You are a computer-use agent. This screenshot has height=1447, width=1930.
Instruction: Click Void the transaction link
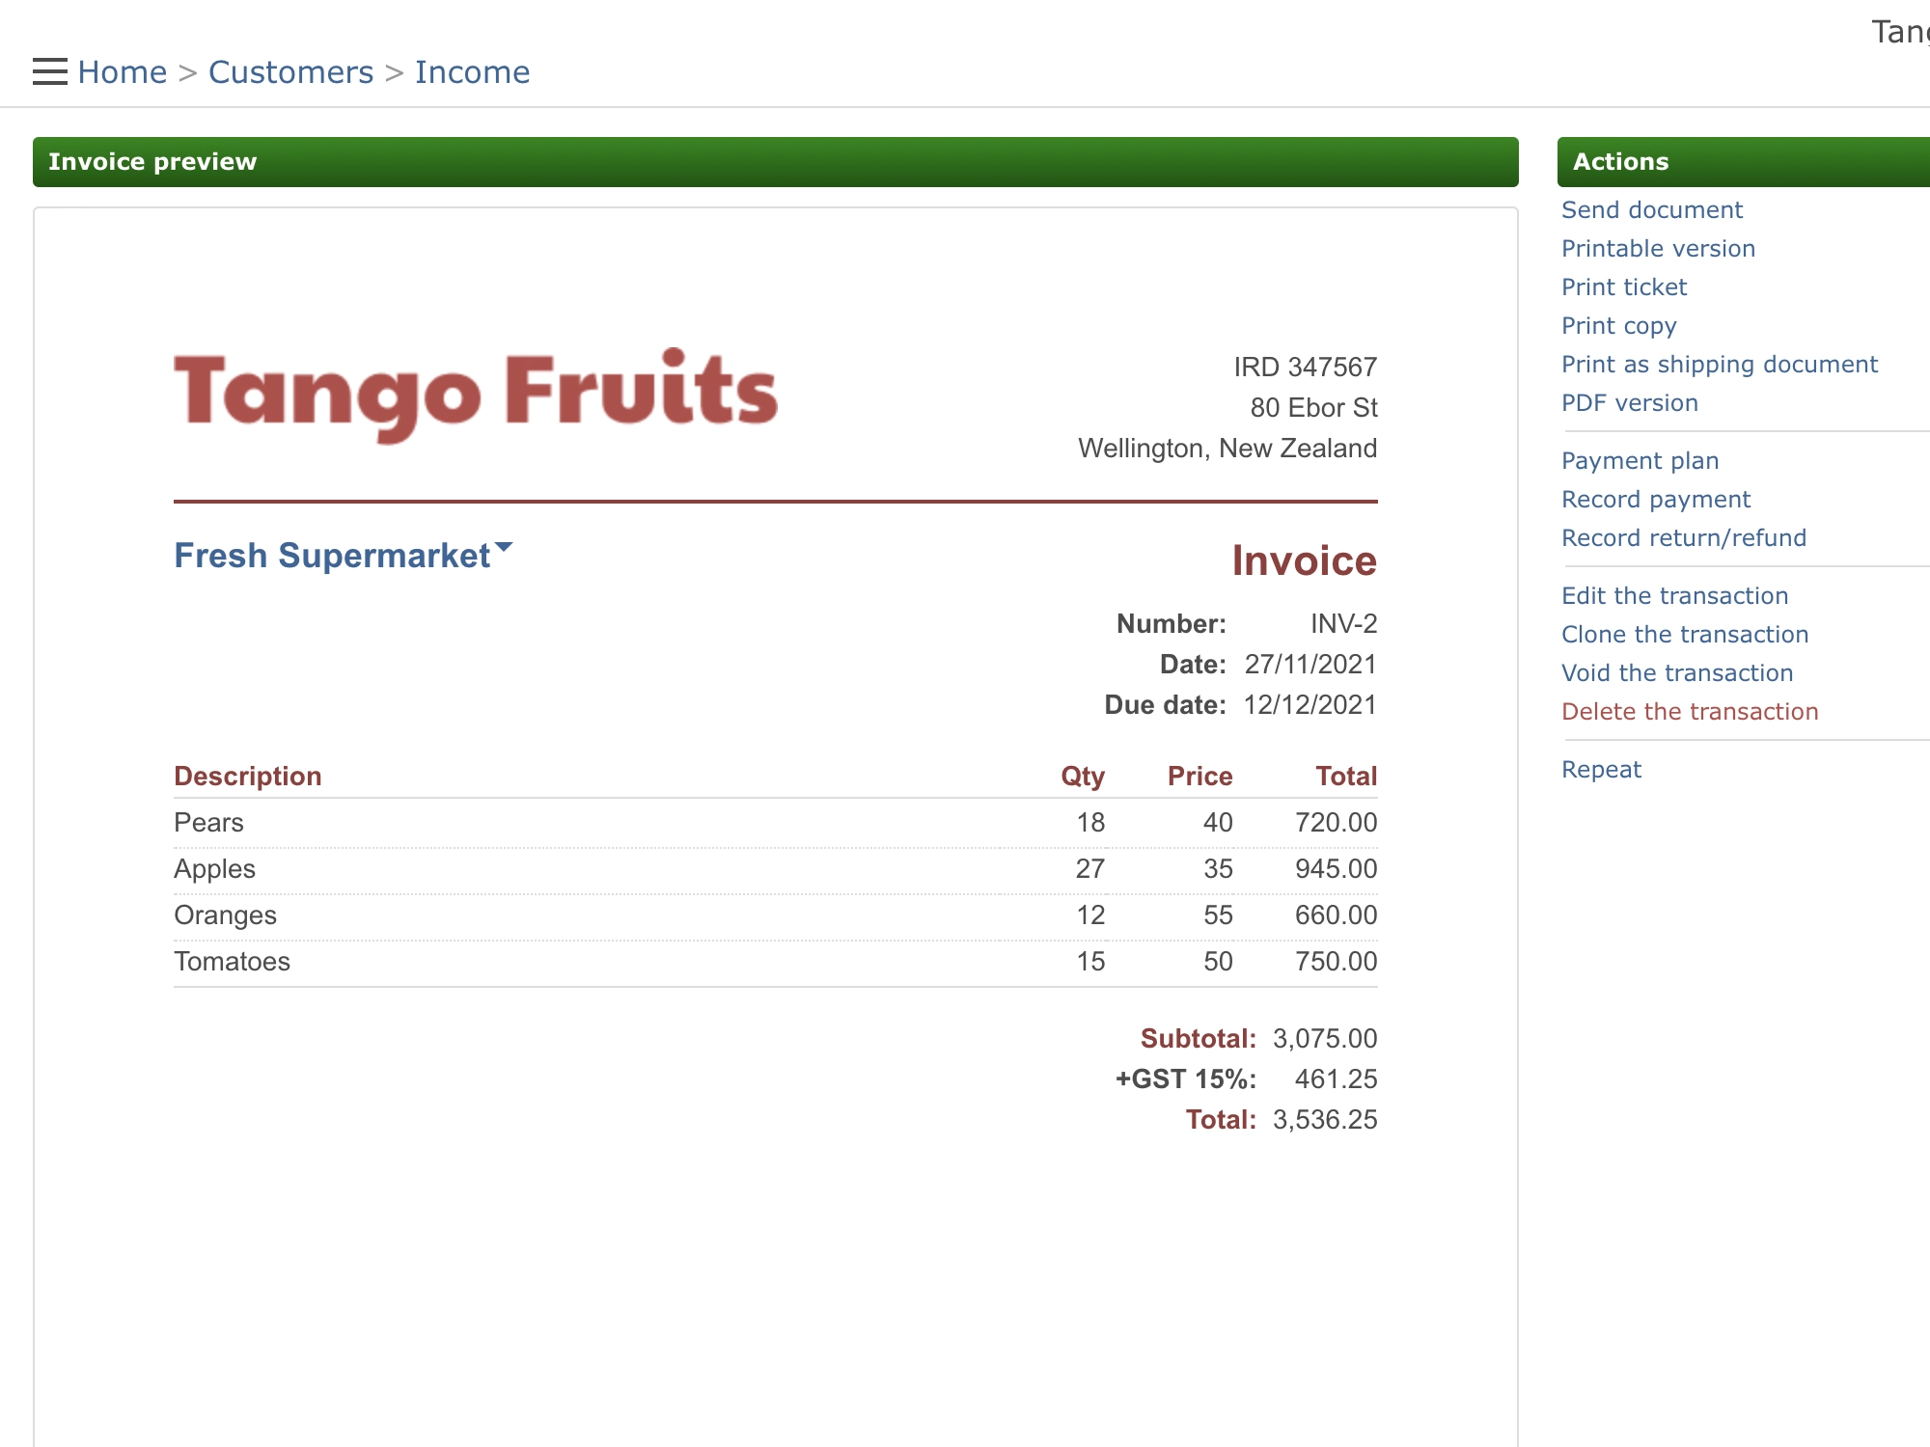(1678, 671)
